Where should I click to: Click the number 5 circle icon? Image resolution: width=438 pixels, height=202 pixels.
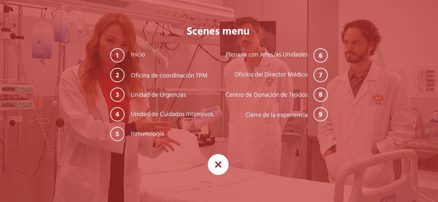click(x=117, y=134)
